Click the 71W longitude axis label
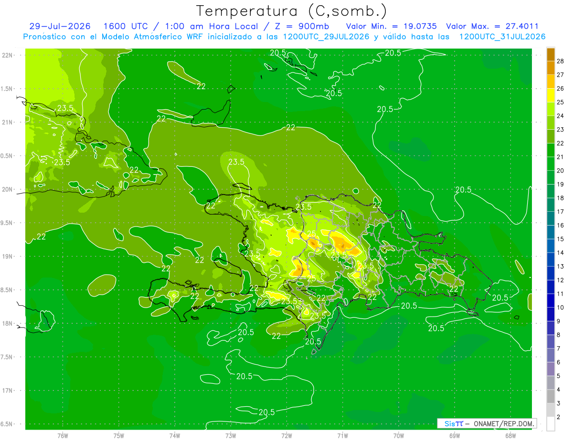Screen dimensions: 573x442 click(342, 435)
